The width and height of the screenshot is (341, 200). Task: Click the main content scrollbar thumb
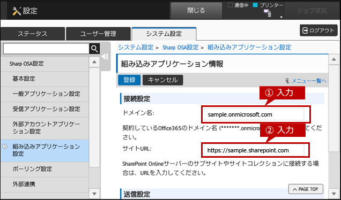click(334, 108)
